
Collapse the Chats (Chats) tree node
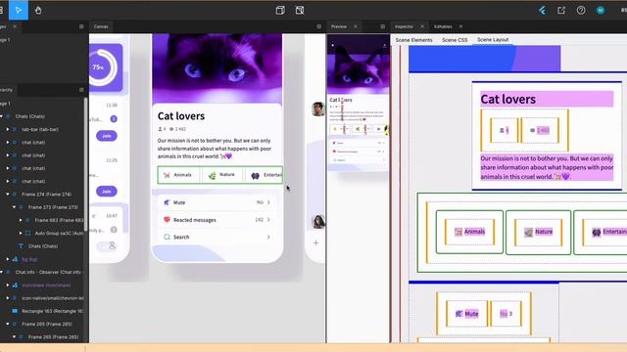point(2,116)
